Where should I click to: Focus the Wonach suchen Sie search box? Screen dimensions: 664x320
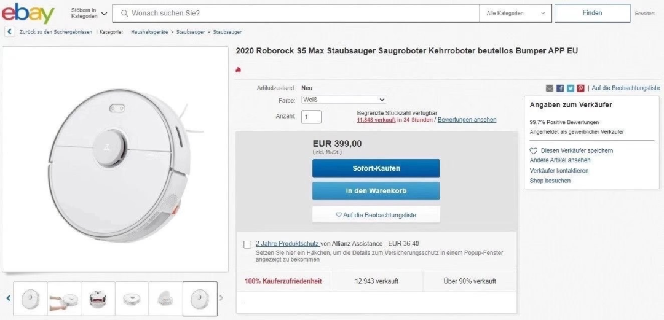[x=301, y=13]
